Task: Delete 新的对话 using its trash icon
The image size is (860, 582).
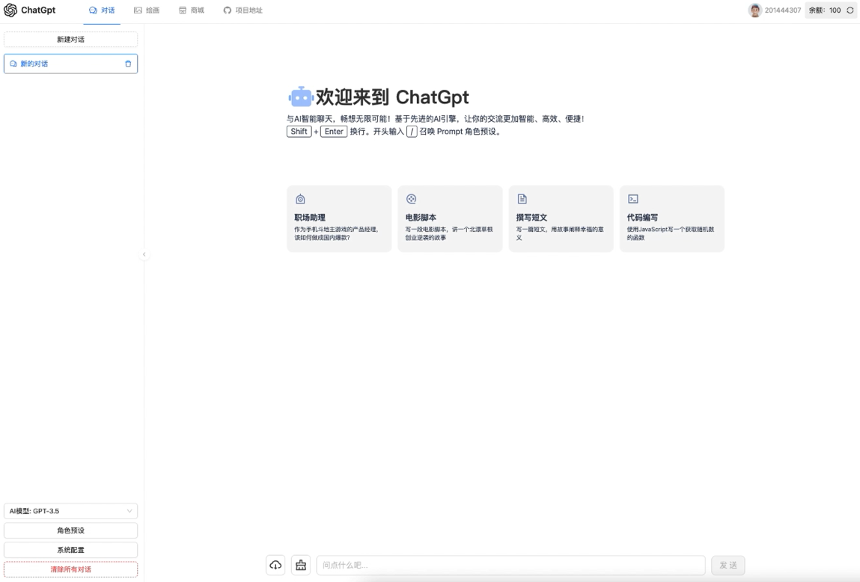Action: tap(129, 64)
